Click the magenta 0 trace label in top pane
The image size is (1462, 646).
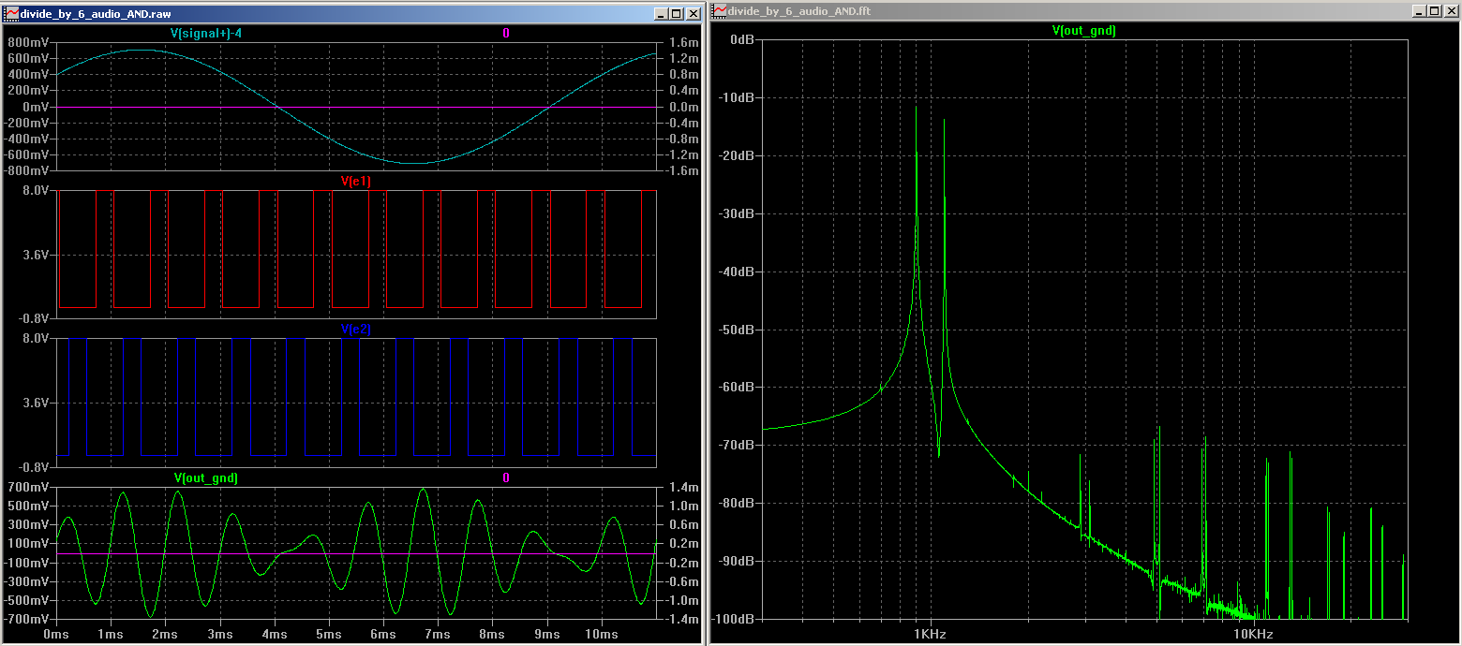506,34
